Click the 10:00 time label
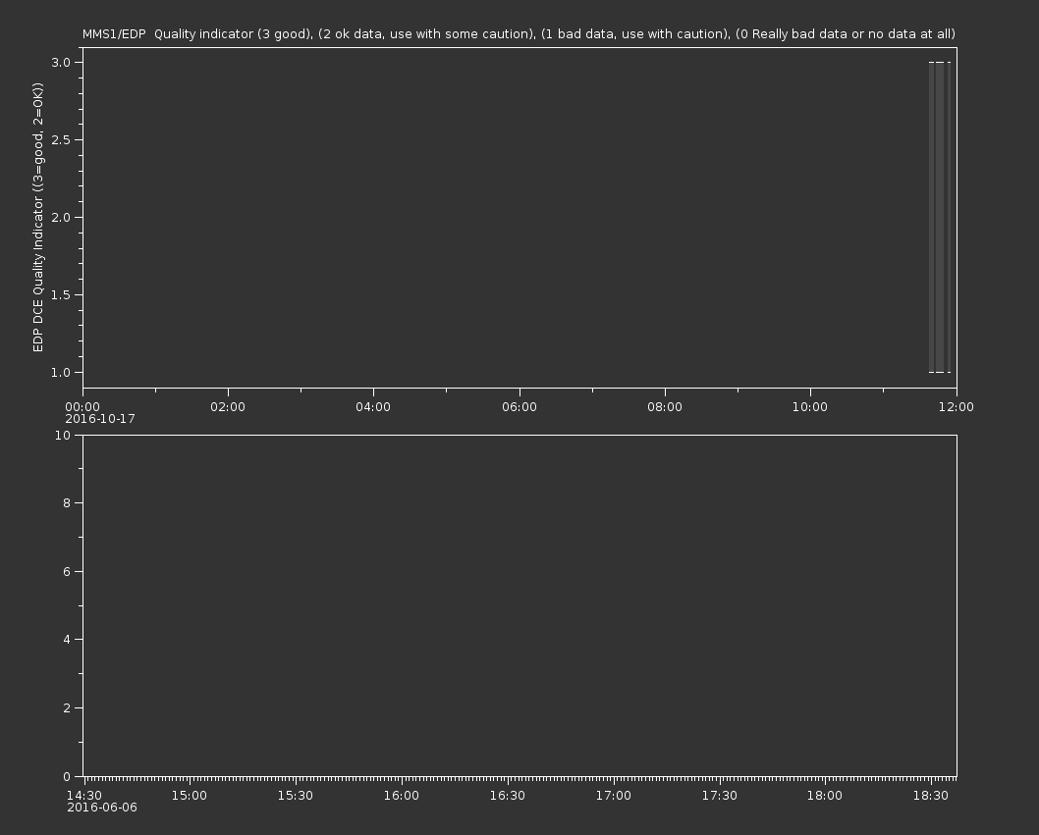1039x835 pixels. [x=810, y=406]
